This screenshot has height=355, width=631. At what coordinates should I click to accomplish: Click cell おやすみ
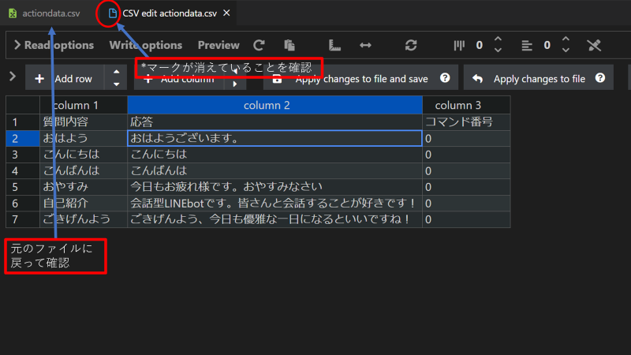[x=84, y=187]
